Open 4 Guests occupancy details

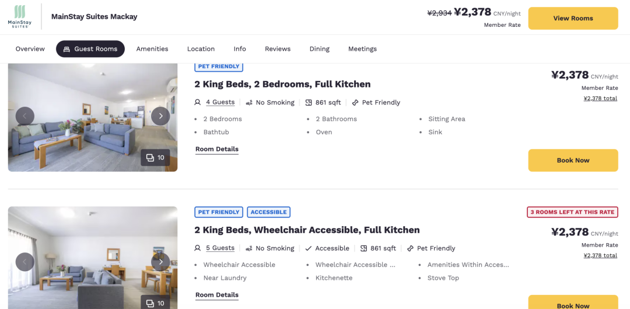[x=220, y=103]
